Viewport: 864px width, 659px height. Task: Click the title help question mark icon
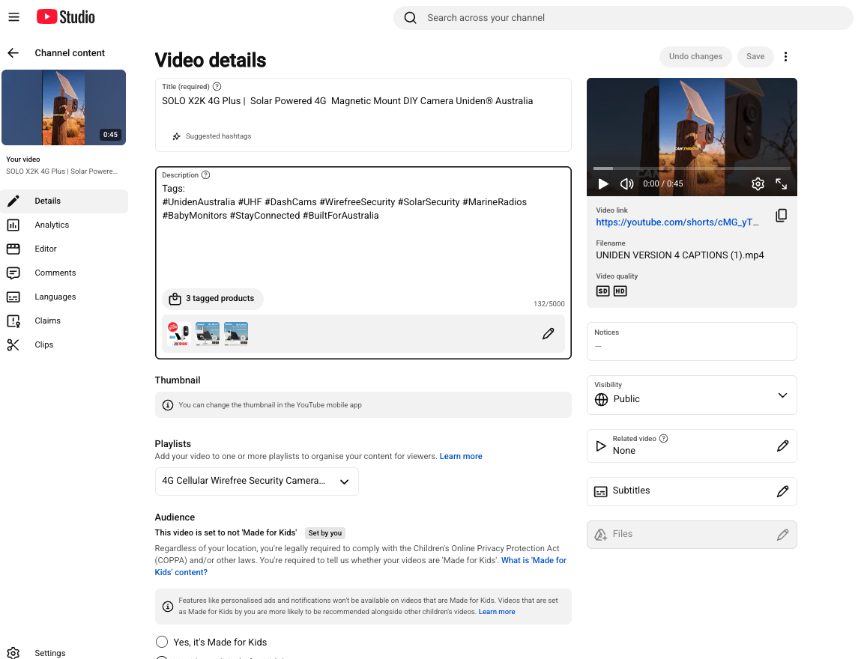coord(217,86)
